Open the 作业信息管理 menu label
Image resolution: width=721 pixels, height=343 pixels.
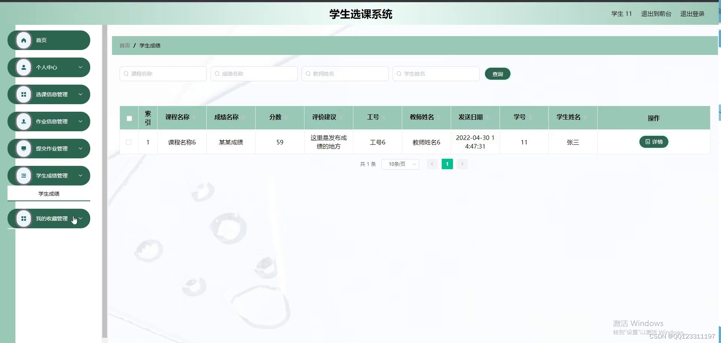[x=52, y=121]
